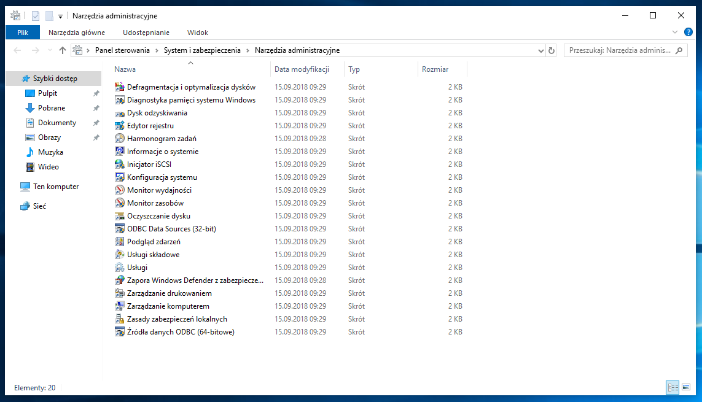The image size is (702, 402).
Task: Open the Widok ribbon tab
Action: click(x=197, y=33)
